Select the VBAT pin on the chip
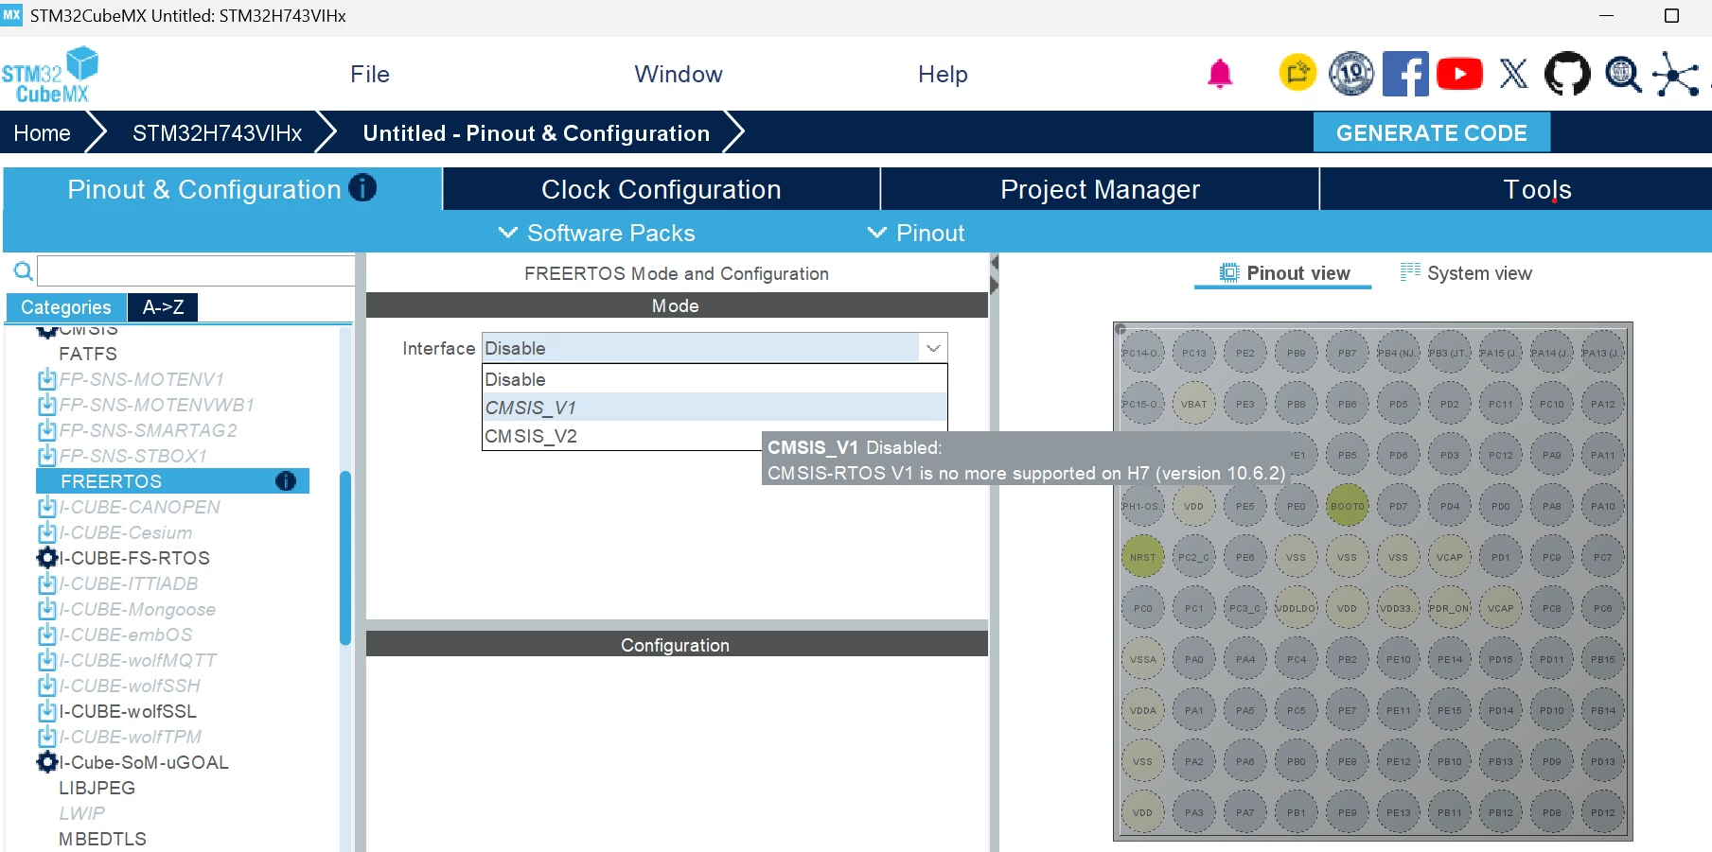The width and height of the screenshot is (1712, 852). [1193, 404]
